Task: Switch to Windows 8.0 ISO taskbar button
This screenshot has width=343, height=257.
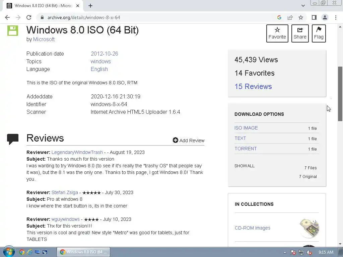Action: click(x=83, y=252)
